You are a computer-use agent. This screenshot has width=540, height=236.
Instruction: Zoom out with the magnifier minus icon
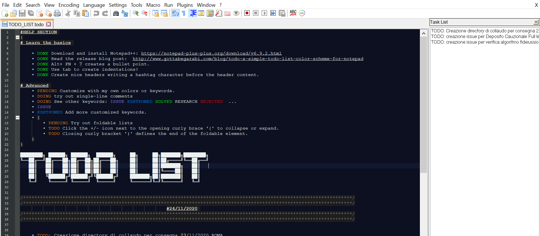pos(144,13)
